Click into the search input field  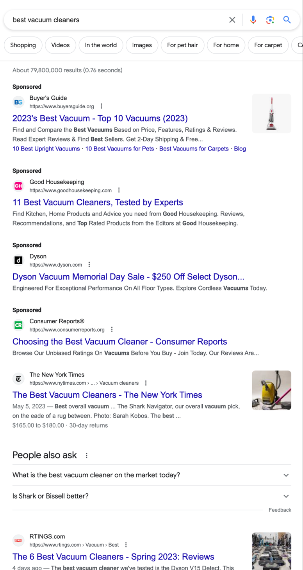coord(117,20)
